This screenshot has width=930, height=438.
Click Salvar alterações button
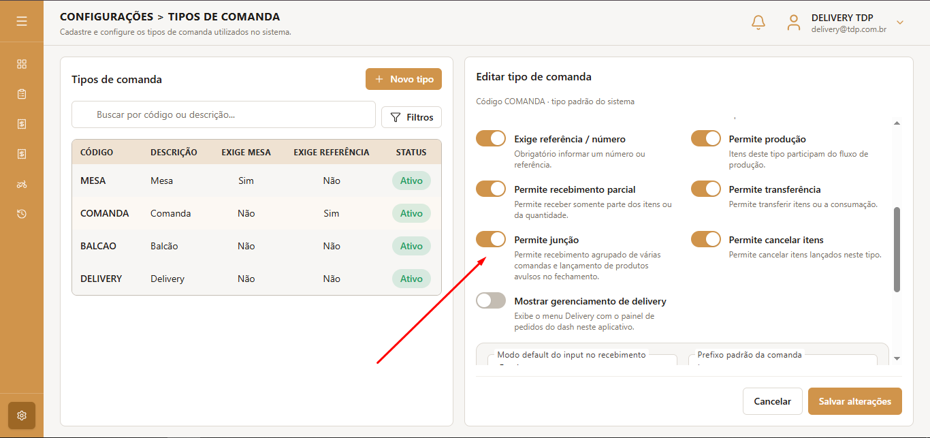[x=855, y=401]
